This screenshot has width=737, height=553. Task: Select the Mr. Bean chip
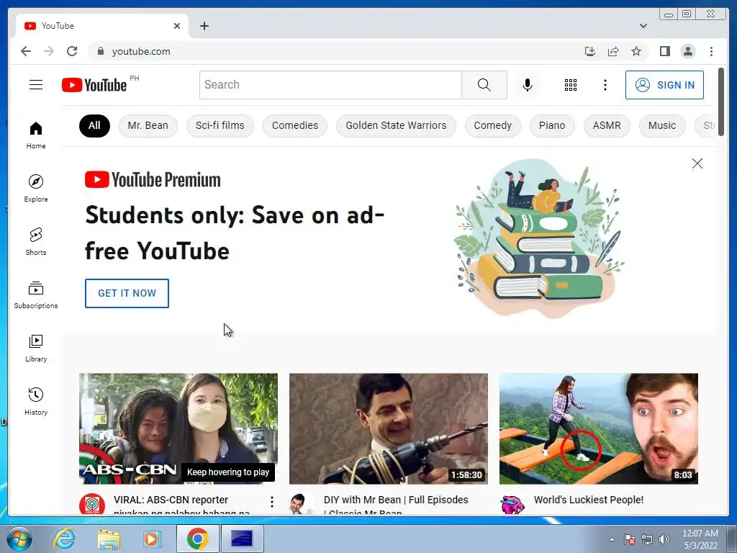pyautogui.click(x=148, y=125)
